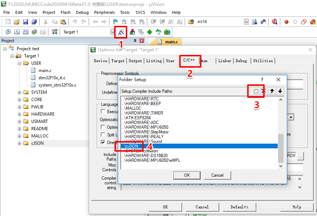This screenshot has width=317, height=216.
Task: Click the Folder Setup help question mark
Action: [262, 80]
